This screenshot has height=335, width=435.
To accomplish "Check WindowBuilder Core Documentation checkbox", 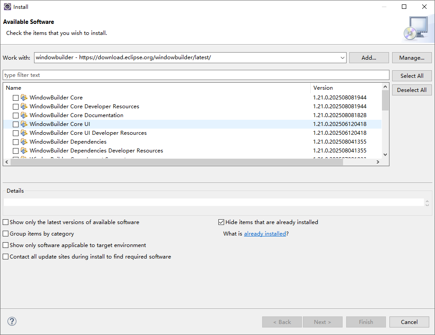I will (15, 116).
